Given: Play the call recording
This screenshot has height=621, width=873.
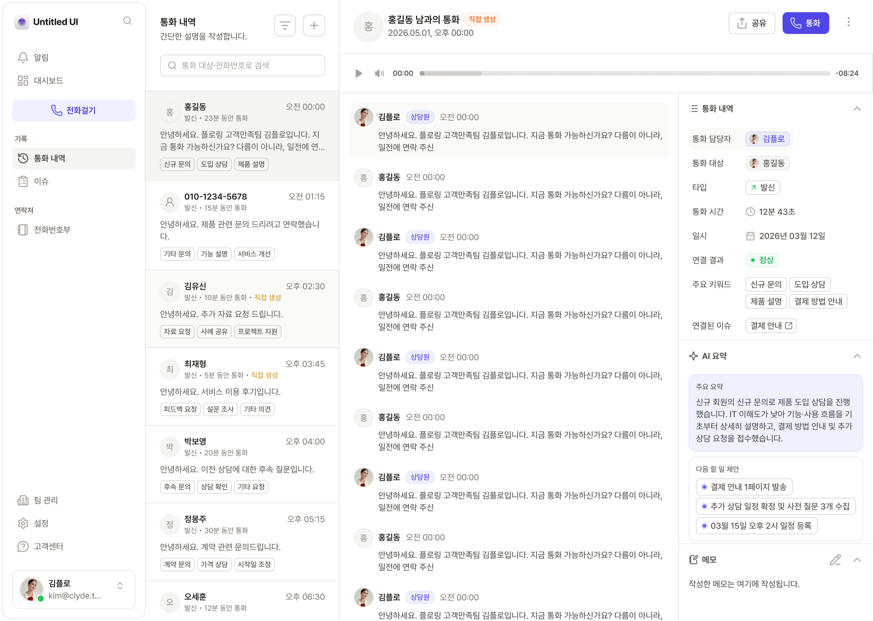Looking at the screenshot, I should [358, 73].
